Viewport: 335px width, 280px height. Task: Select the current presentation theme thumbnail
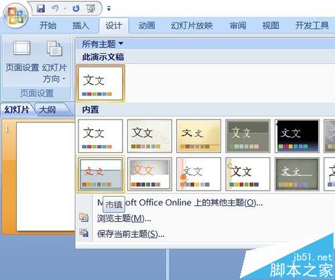coord(100,83)
